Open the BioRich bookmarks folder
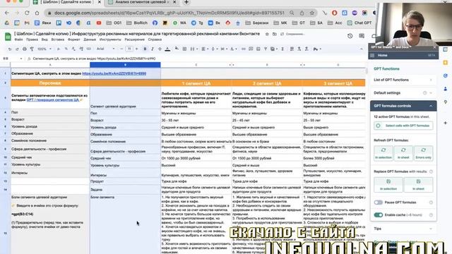 (x=137, y=23)
